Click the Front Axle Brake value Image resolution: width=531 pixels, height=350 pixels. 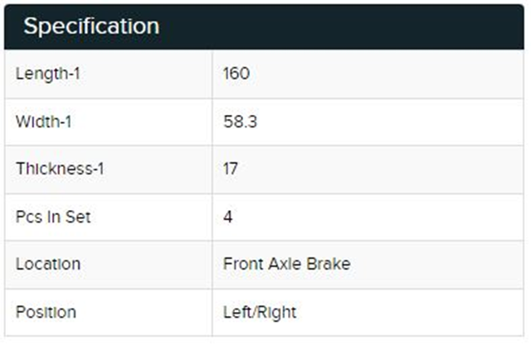tap(286, 264)
